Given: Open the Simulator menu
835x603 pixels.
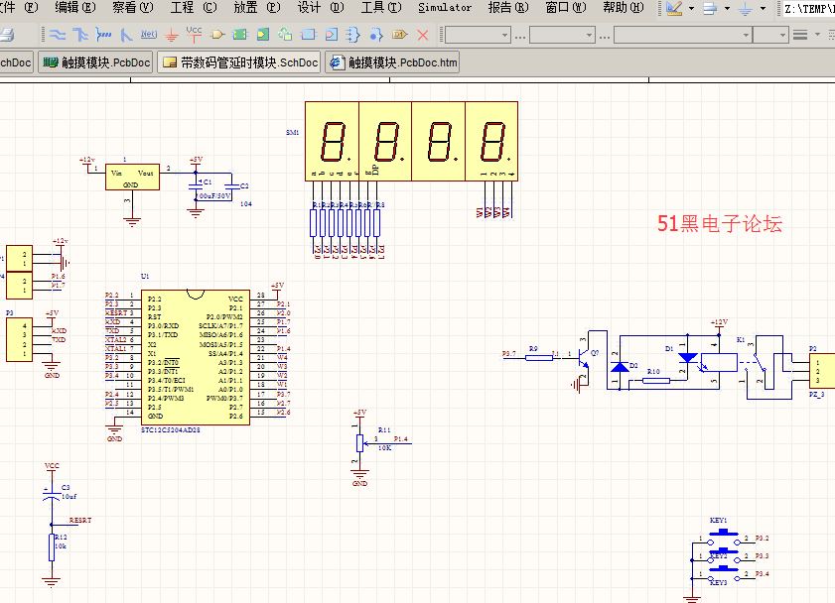Looking at the screenshot, I should point(444,8).
